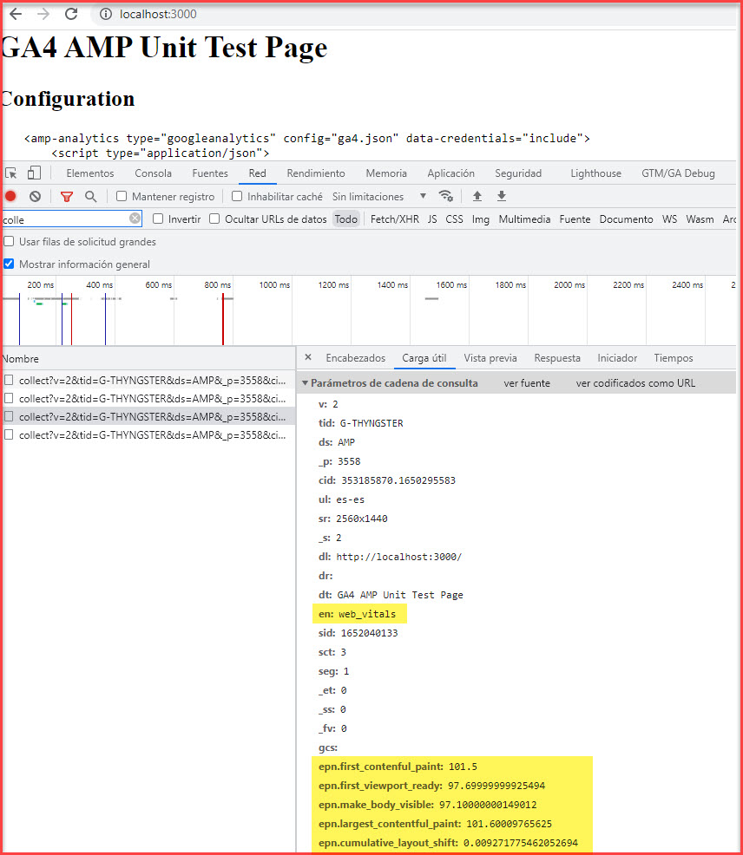Click the browser reload button
The image size is (743, 855).
tap(71, 14)
